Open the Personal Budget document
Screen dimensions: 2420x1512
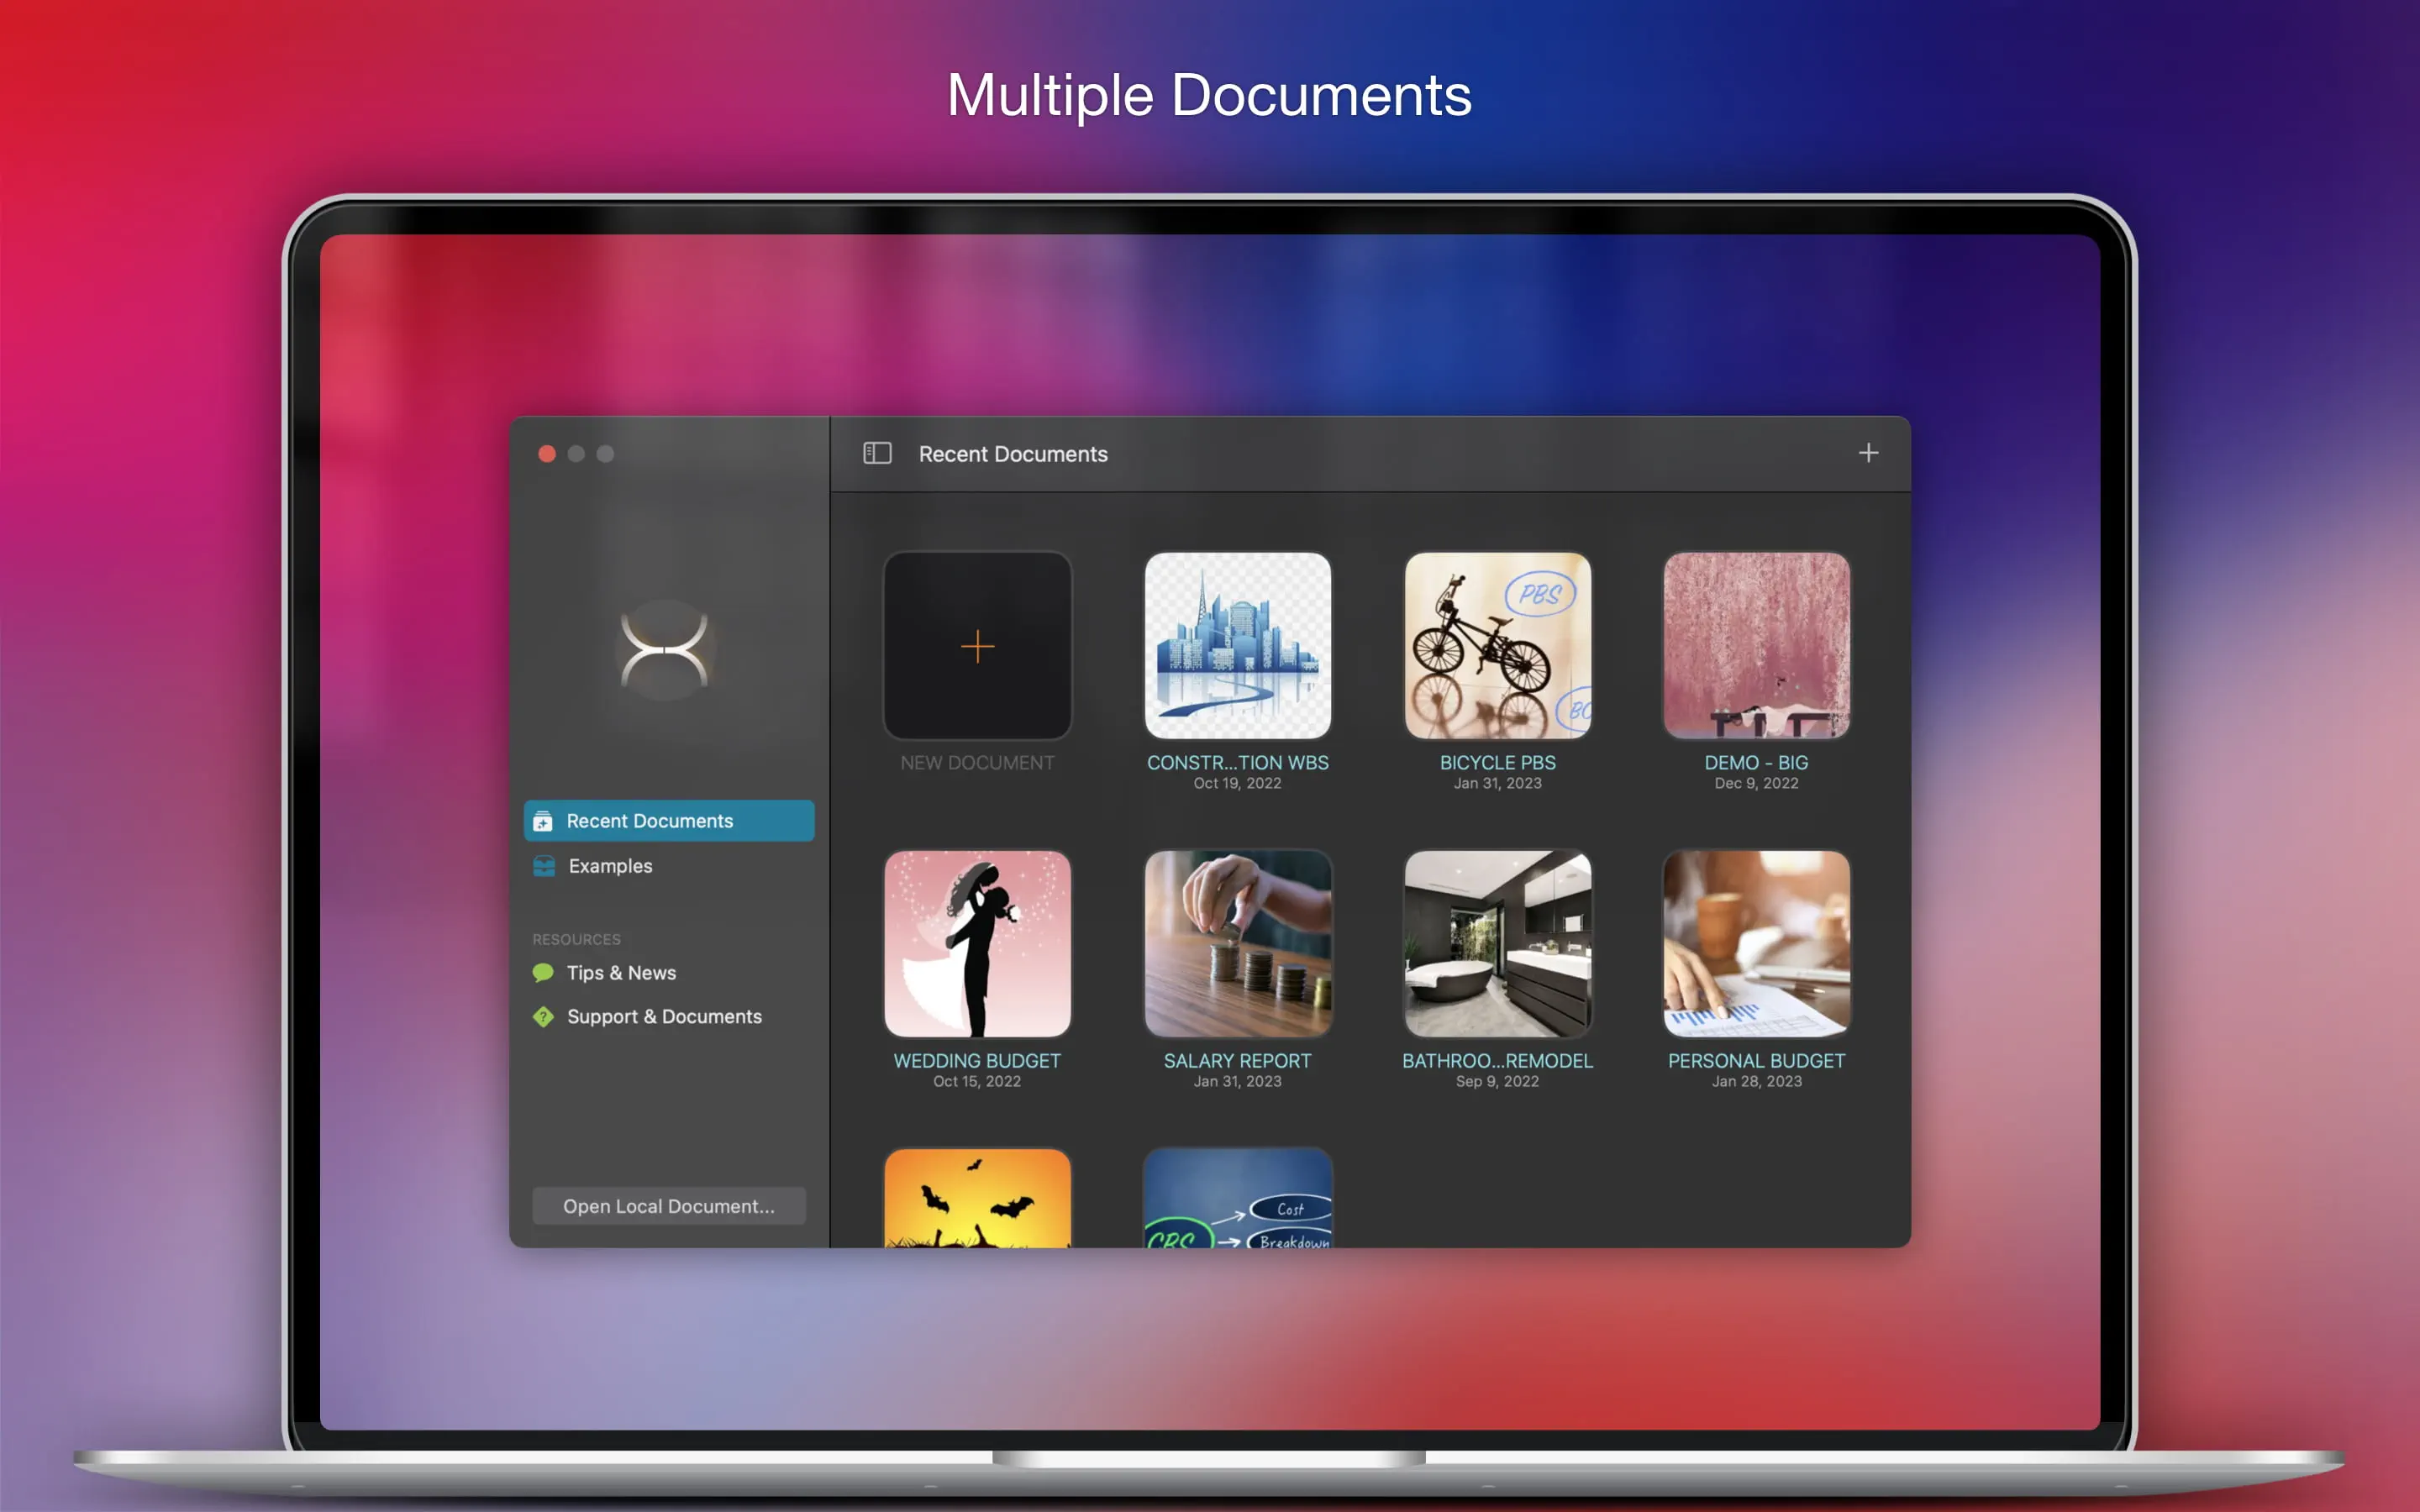pos(1756,944)
